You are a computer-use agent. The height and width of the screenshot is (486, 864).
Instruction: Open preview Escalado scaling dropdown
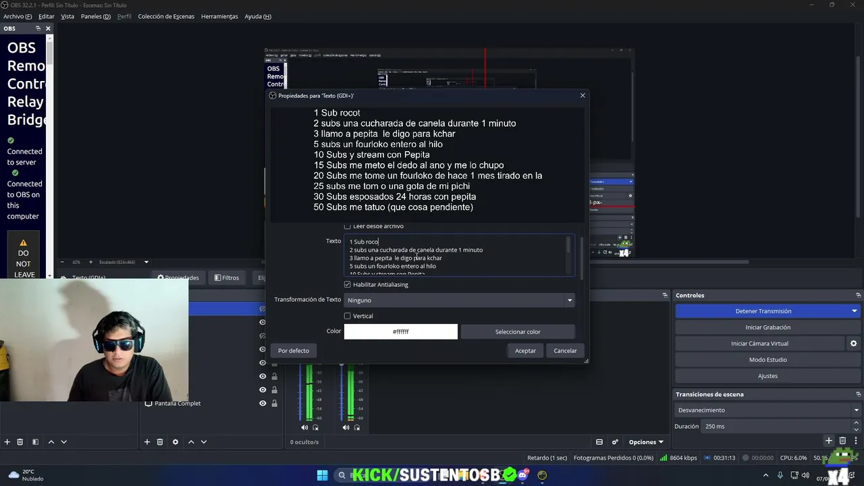(146, 262)
